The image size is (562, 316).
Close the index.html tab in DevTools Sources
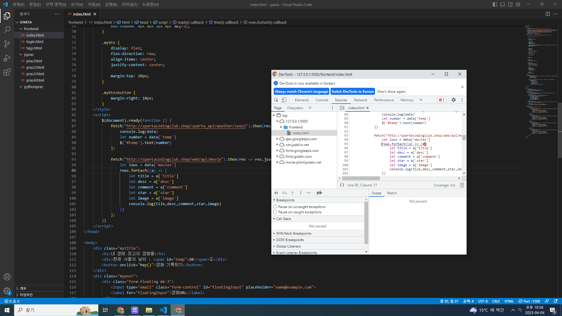click(x=367, y=108)
